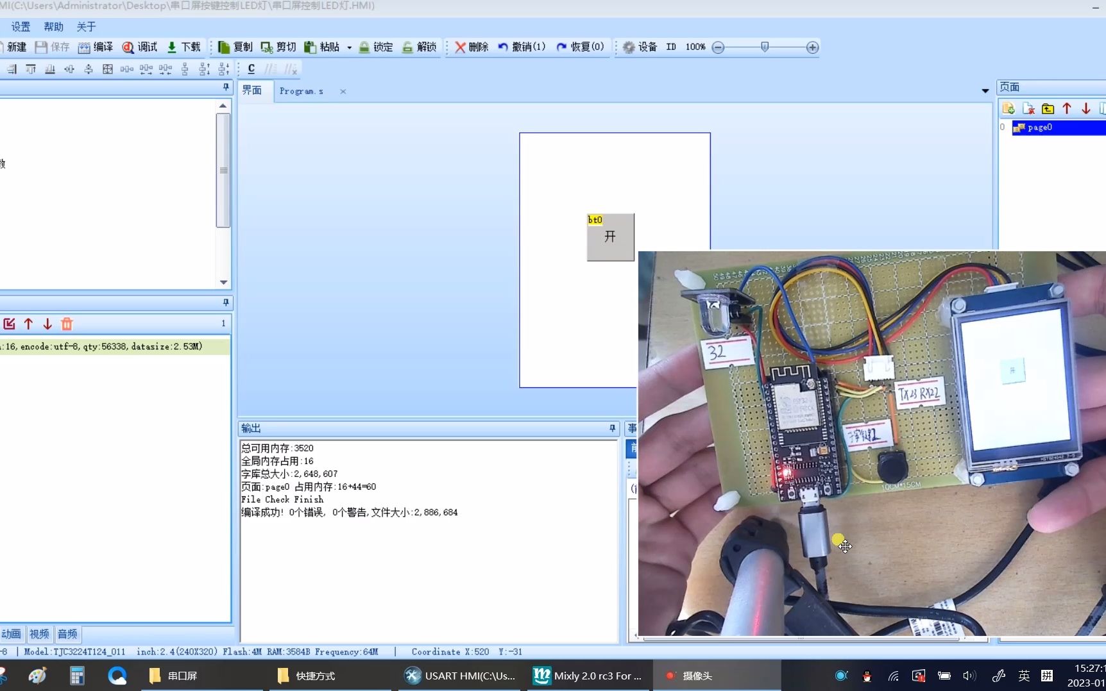This screenshot has height=691, width=1106.
Task: Open the 设置 menu
Action: click(x=20, y=26)
